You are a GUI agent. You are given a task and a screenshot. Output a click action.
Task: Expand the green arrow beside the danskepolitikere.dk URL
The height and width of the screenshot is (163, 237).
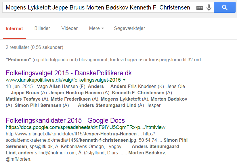point(124,80)
